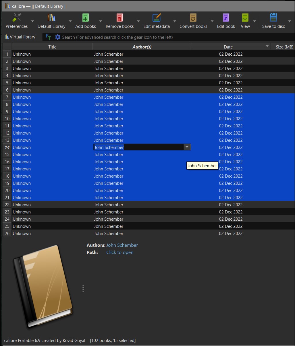Viewport: 295px width, 346px height.
Task: Click the details panel splitter dots handle
Action: 83,289
